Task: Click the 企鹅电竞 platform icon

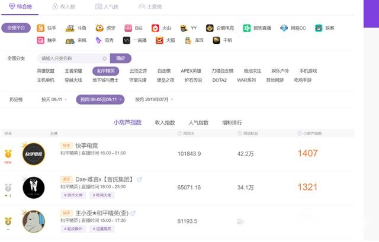Action: [x=210, y=28]
